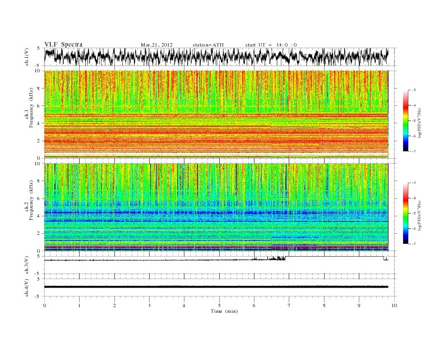This screenshot has height=343, width=444.
Task: Click the "-3" tick on ch.1 colorbar
Action: 413,90
